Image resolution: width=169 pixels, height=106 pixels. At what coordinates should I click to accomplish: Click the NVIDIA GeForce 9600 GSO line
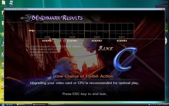pyautogui.click(x=44, y=49)
